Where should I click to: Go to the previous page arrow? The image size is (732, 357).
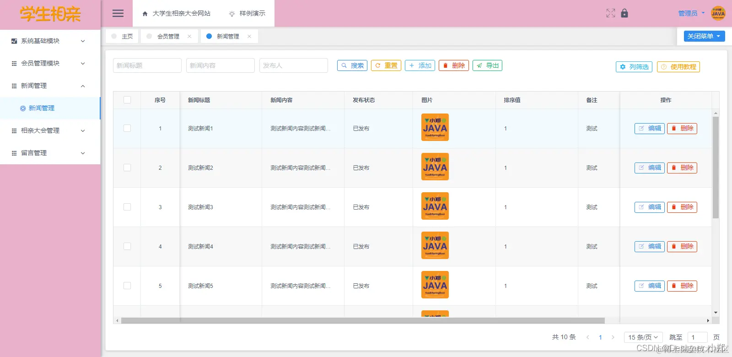588,337
